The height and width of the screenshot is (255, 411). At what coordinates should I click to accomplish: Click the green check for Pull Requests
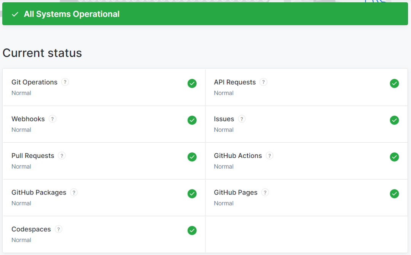[192, 157]
